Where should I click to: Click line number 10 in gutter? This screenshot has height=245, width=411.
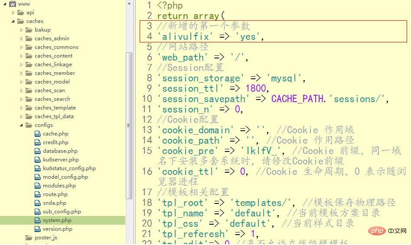[x=147, y=99]
